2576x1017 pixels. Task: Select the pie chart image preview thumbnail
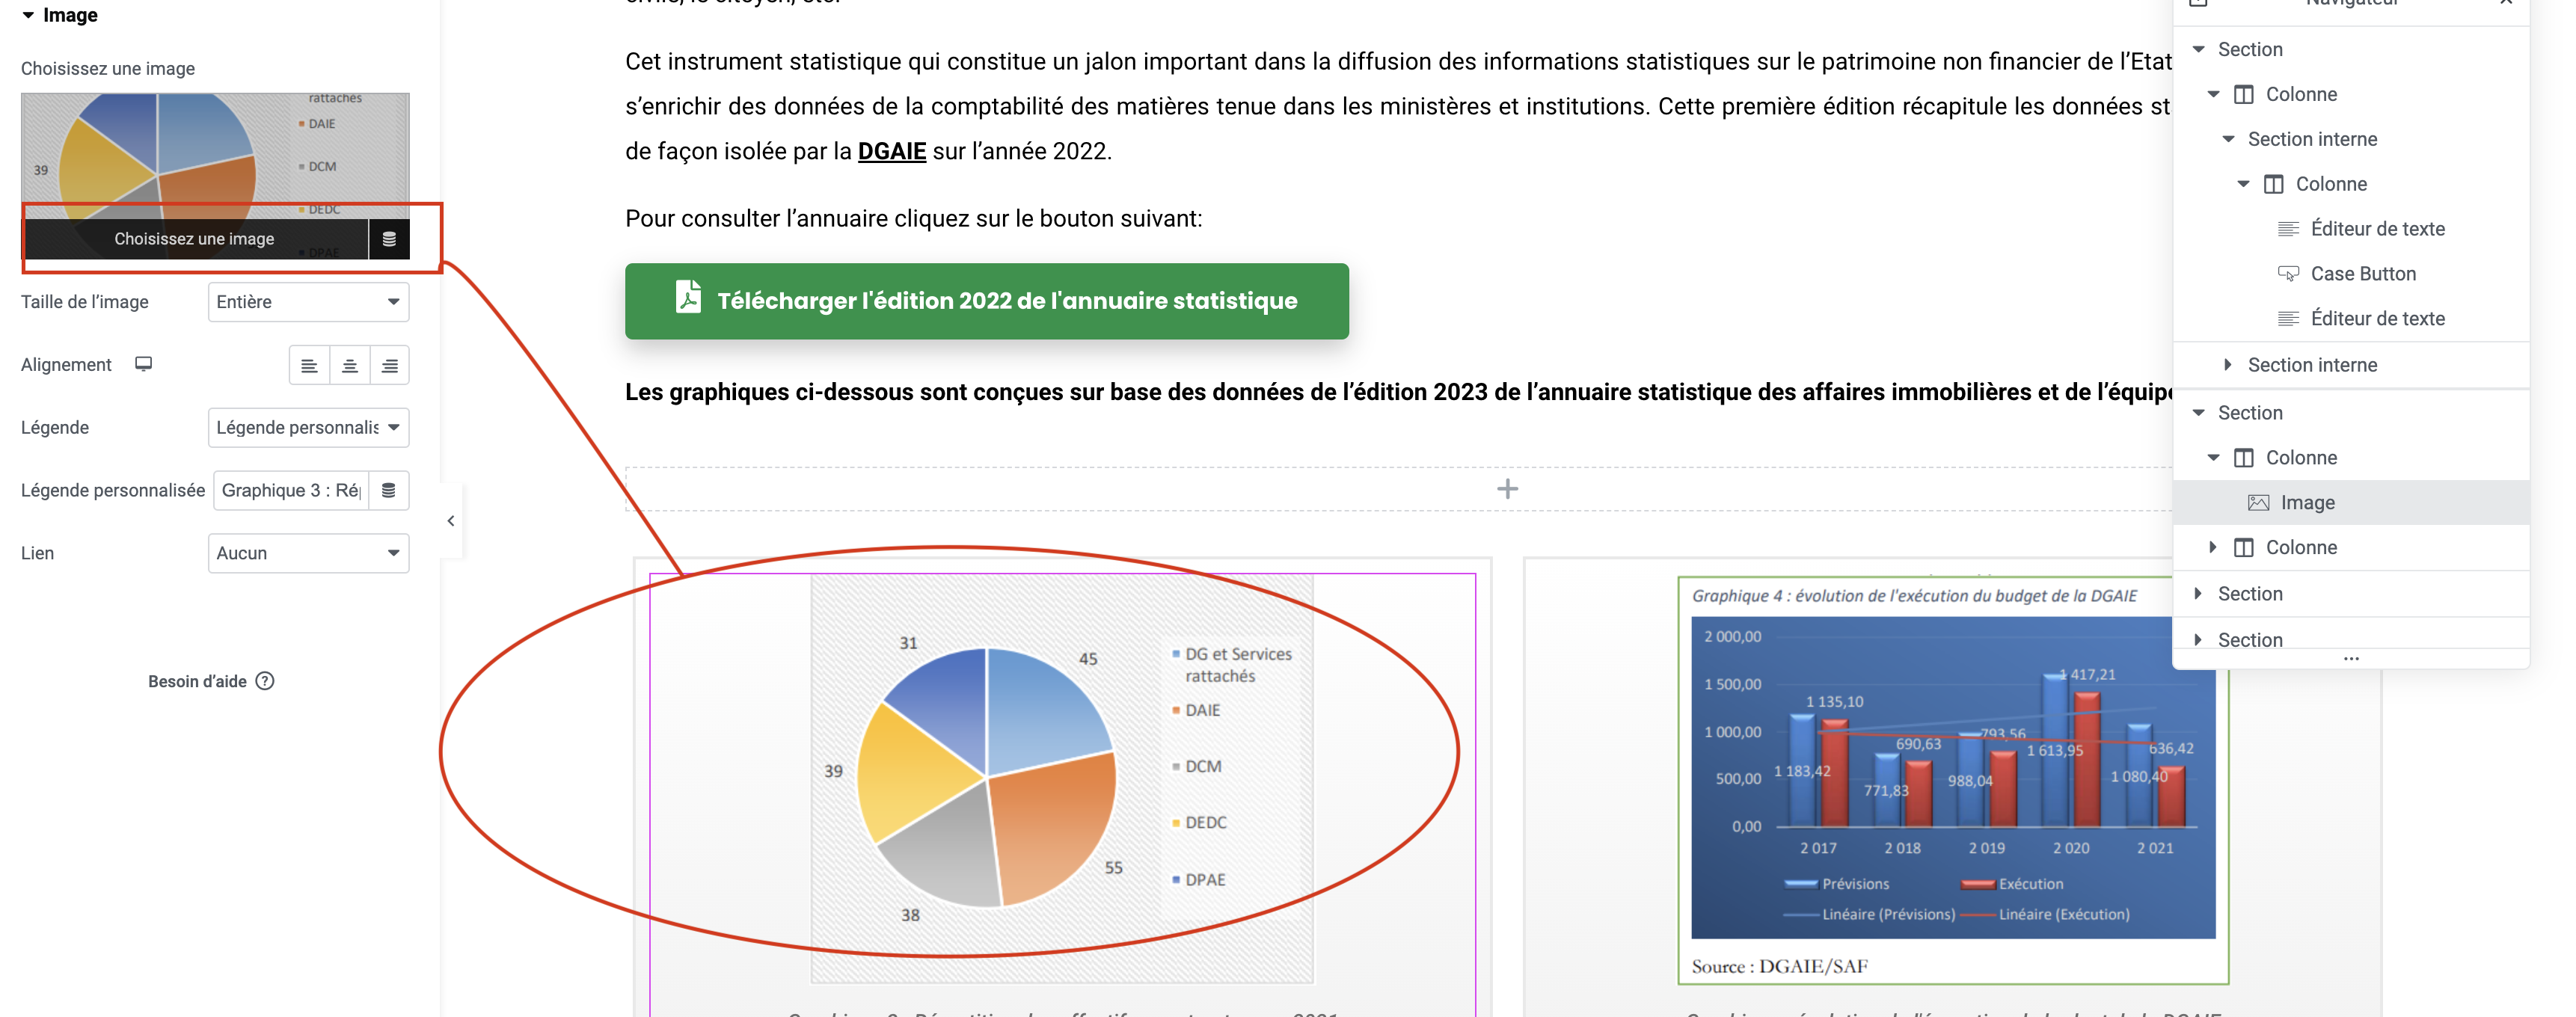coord(215,155)
